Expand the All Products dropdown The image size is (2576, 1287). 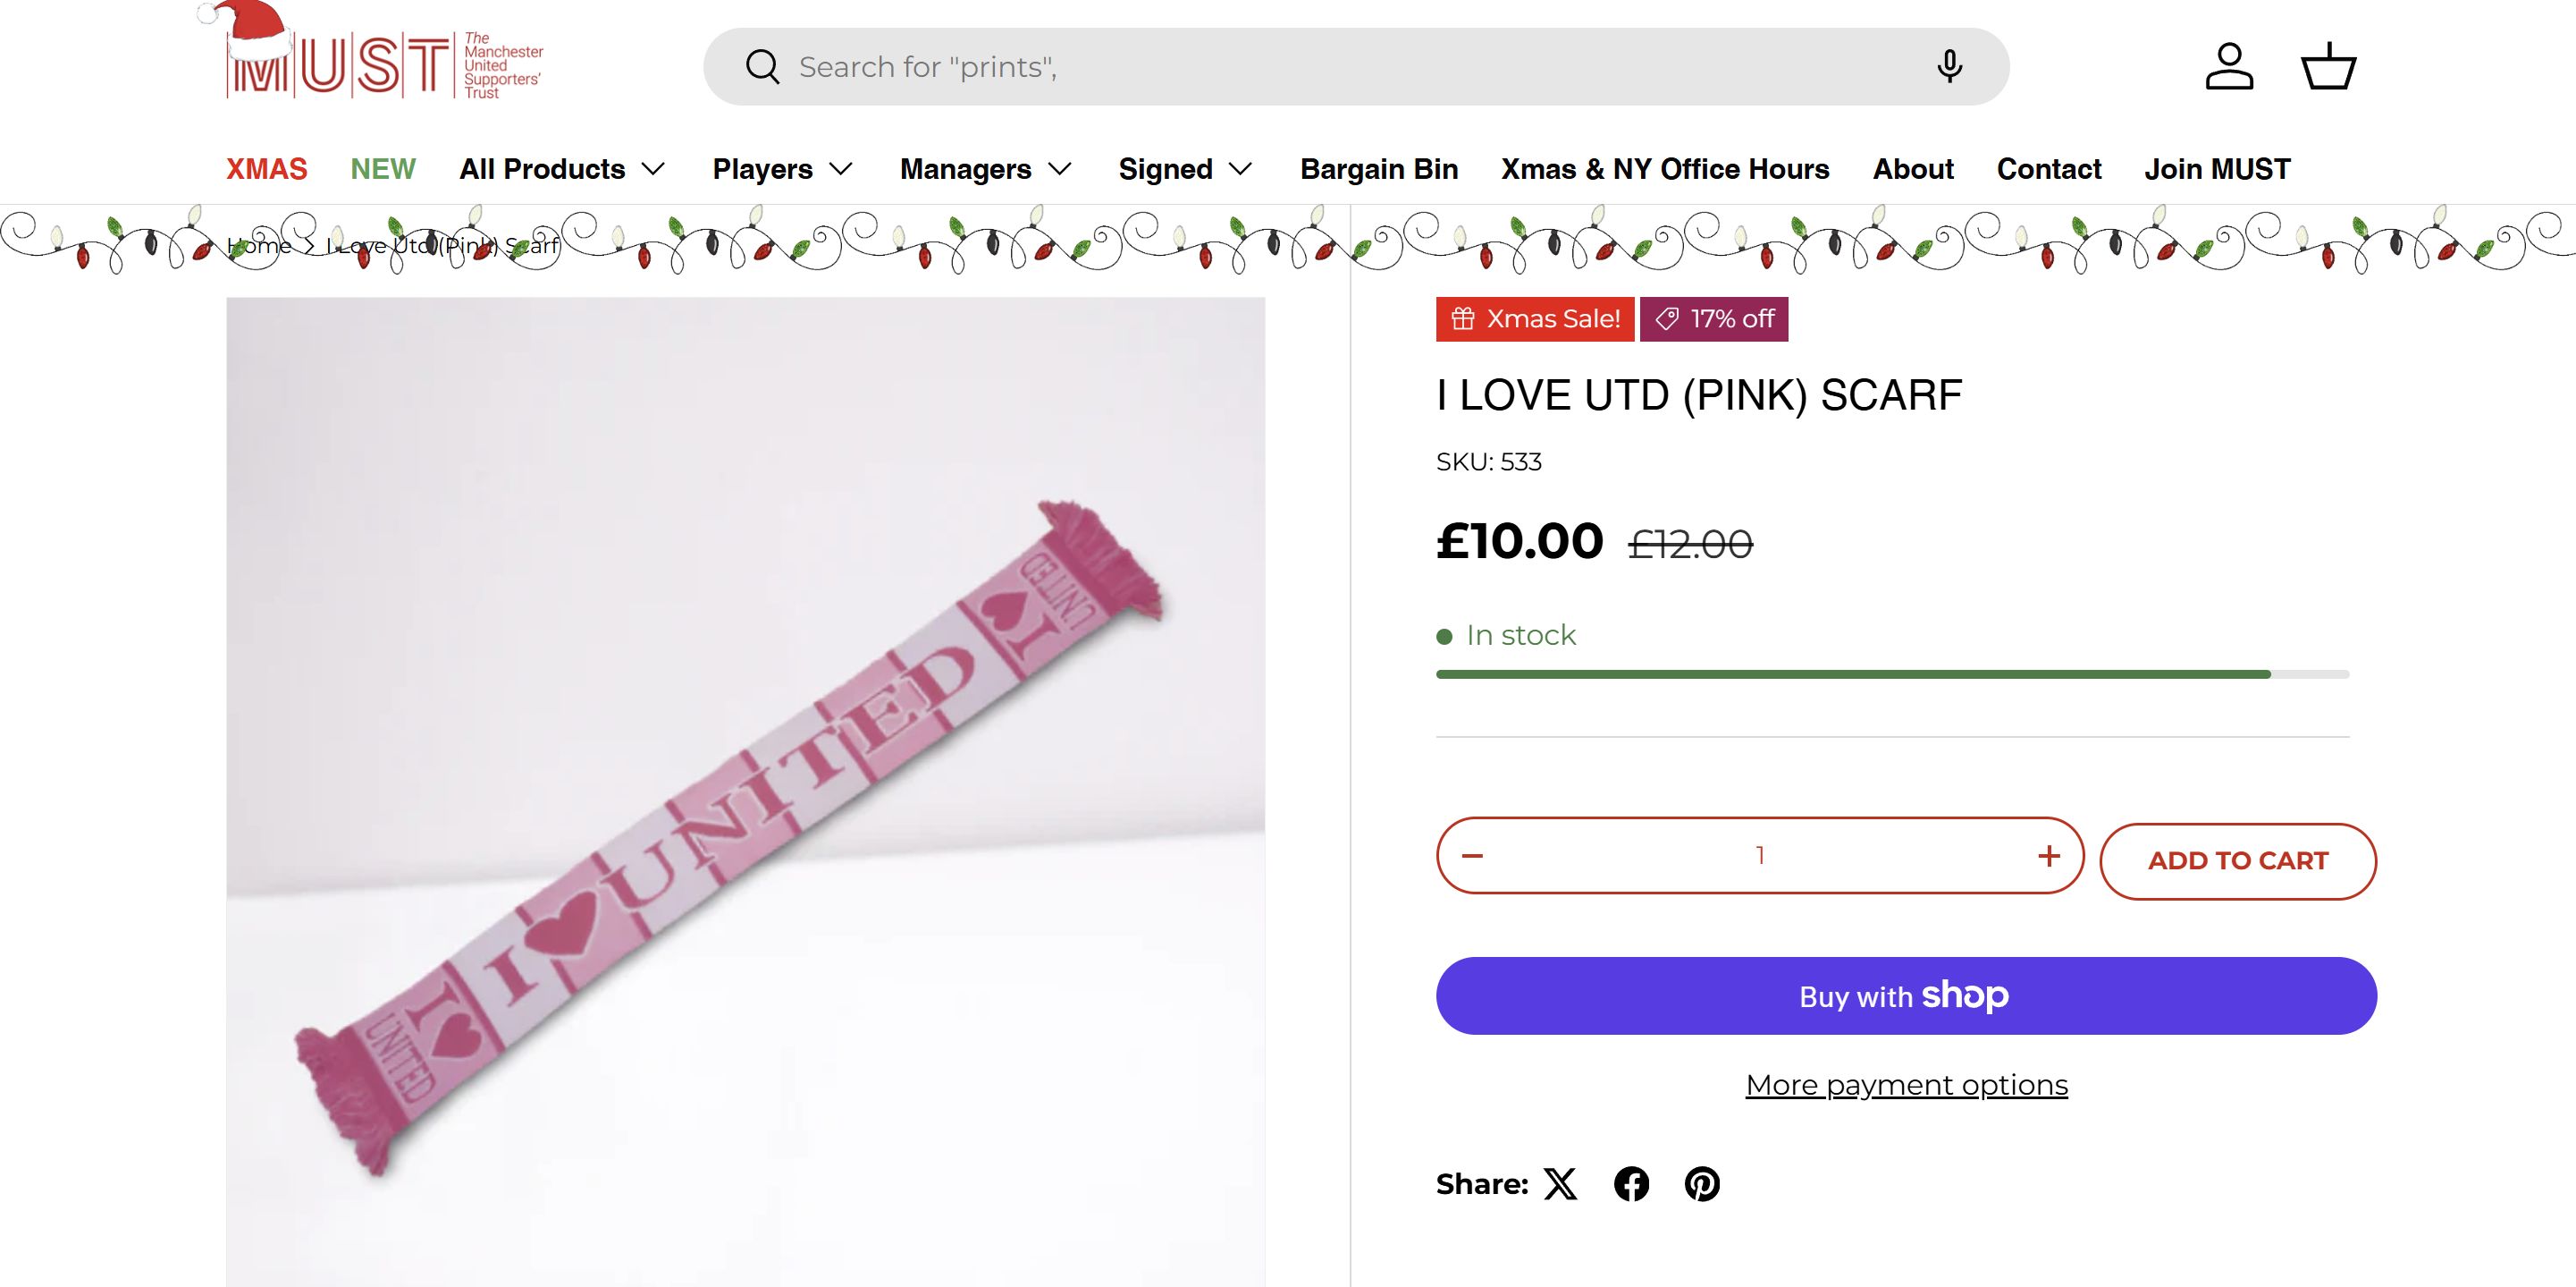[x=562, y=169]
